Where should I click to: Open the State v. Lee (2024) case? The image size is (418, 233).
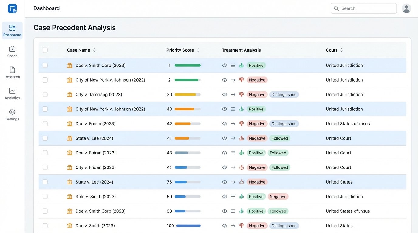tap(94, 138)
